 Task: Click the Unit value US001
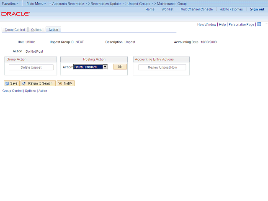[x=31, y=42]
